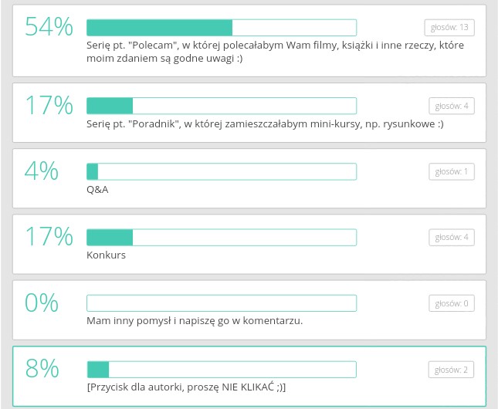Click the Q&A option progress bar

click(221, 171)
